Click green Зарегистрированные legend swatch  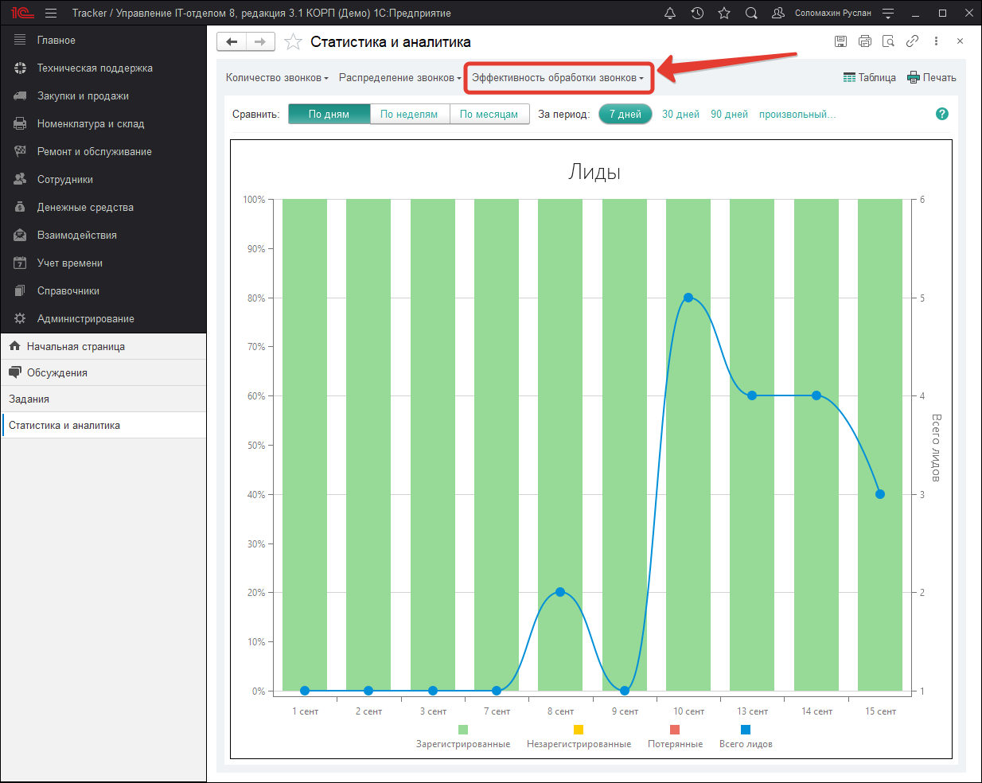point(463,730)
